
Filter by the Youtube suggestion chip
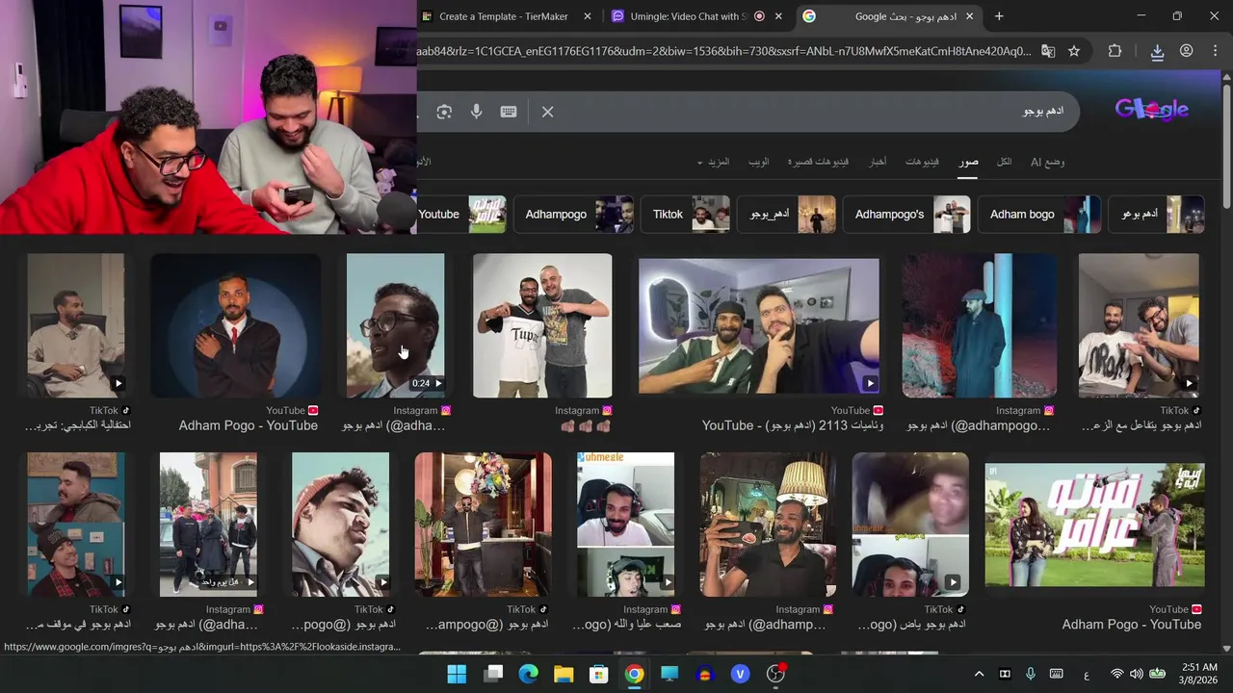pos(461,215)
